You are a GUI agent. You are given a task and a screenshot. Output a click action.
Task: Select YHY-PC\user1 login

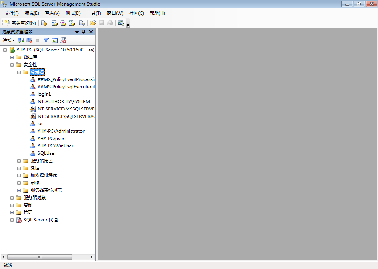[x=52, y=139]
